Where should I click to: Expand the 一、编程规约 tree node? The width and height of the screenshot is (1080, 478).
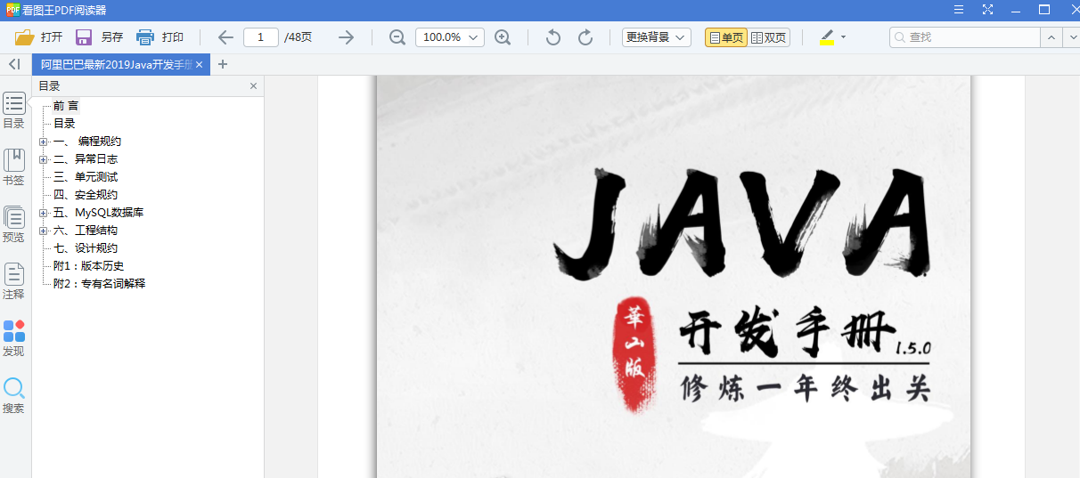pyautogui.click(x=43, y=142)
